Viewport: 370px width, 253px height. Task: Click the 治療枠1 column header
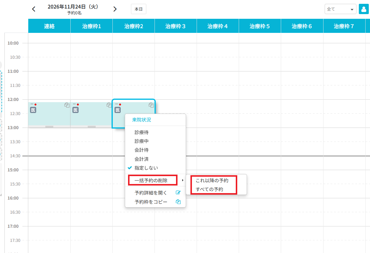point(92,26)
